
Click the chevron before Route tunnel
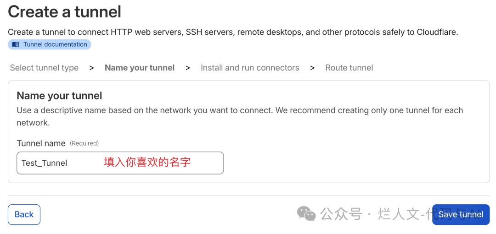pos(312,68)
